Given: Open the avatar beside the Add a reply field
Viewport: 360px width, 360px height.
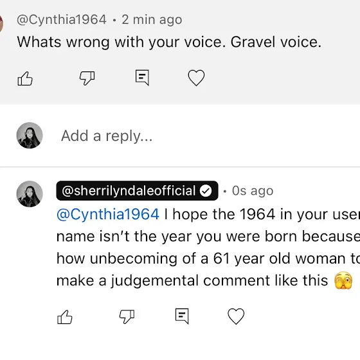Looking at the screenshot, I should click(x=30, y=136).
